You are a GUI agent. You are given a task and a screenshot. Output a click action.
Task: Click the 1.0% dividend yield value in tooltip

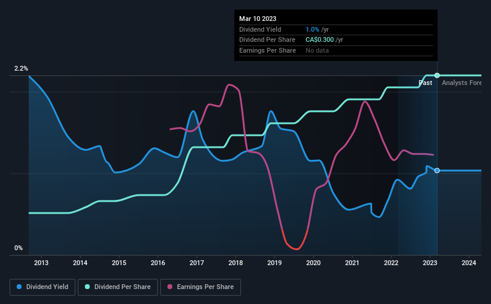pyautogui.click(x=313, y=29)
